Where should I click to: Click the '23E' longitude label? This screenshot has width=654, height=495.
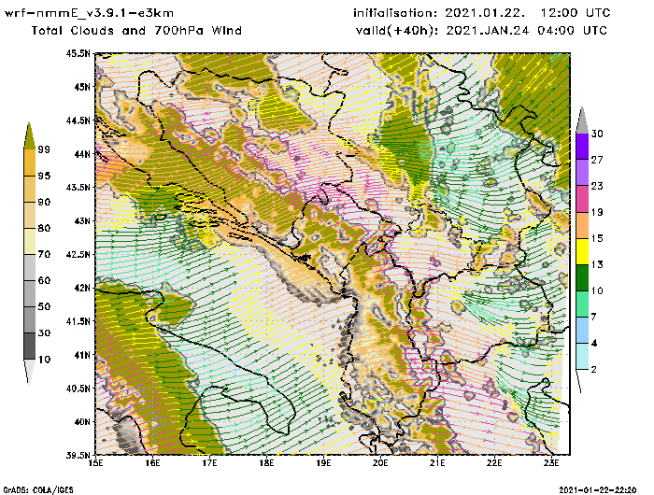pyautogui.click(x=551, y=463)
